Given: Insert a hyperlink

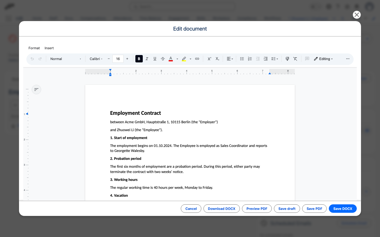Looking at the screenshot, I should click(197, 59).
